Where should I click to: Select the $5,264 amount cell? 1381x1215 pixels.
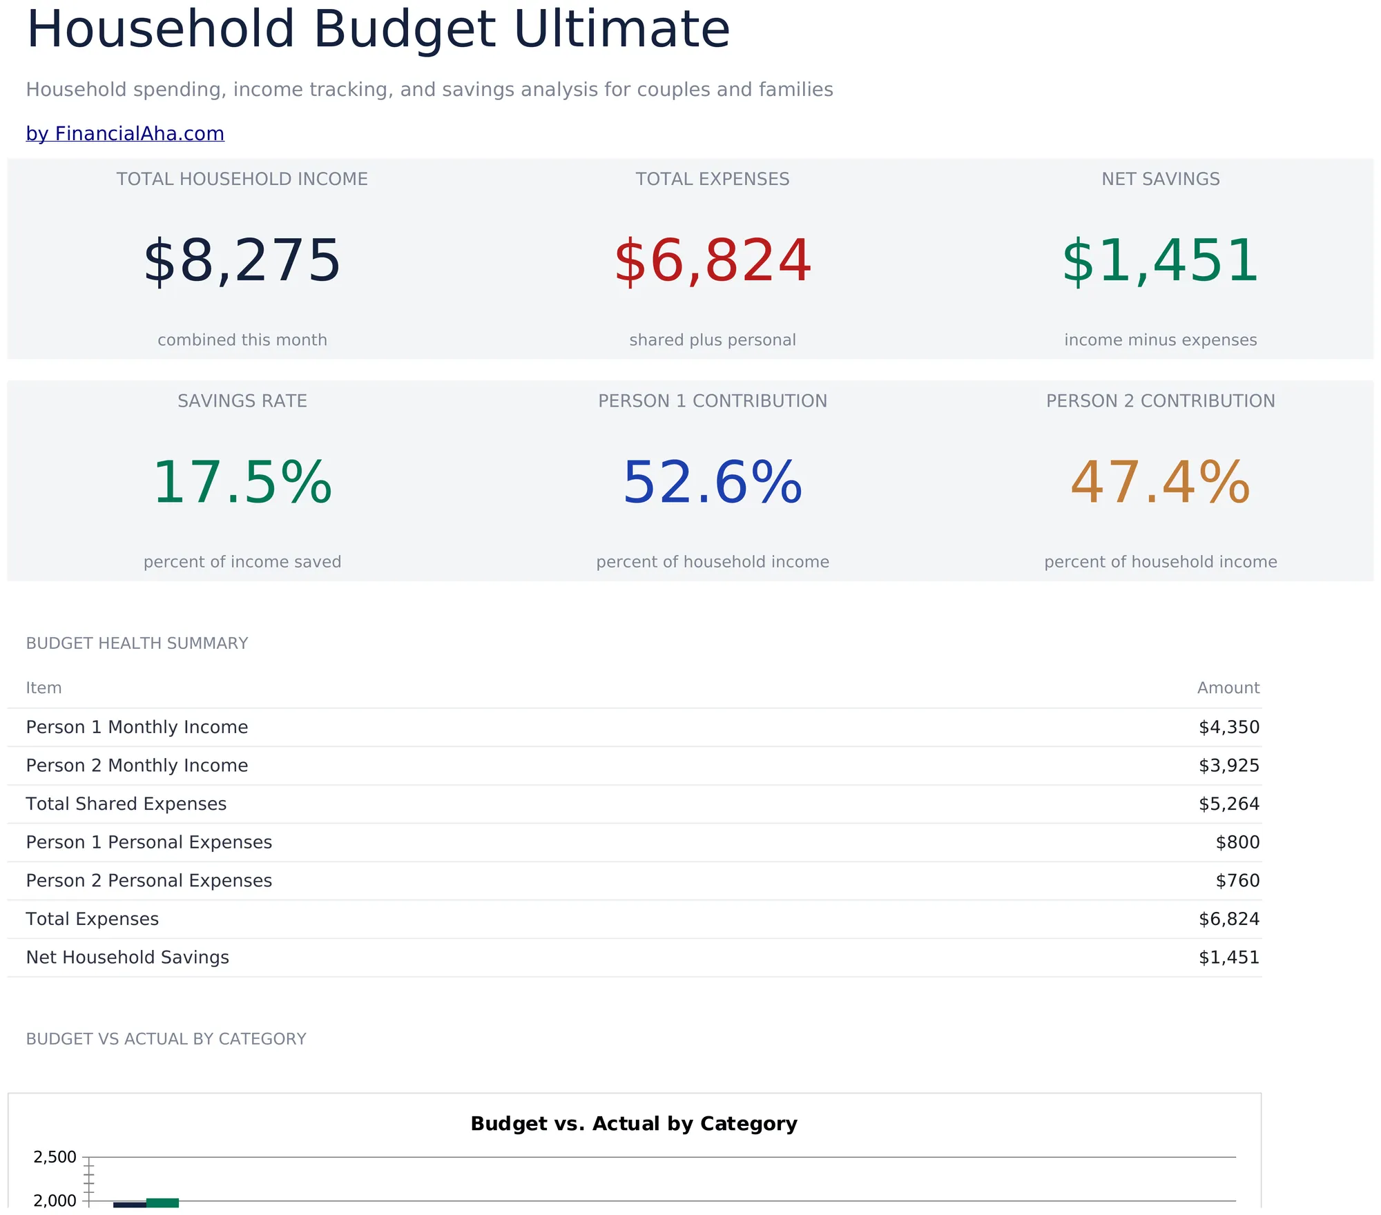1229,804
